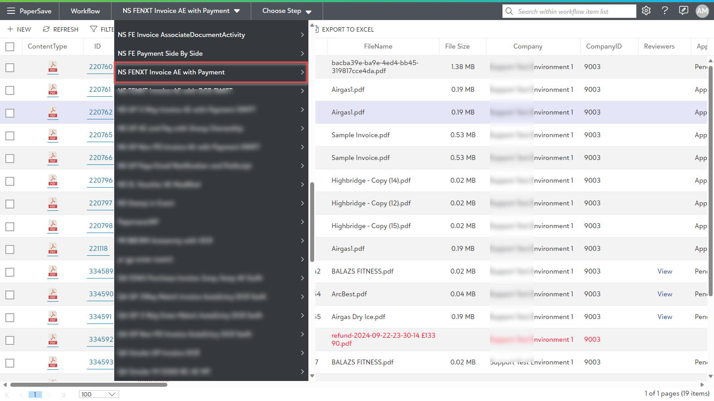The height and width of the screenshot is (401, 714).
Task: Click the New plus icon
Action: click(10, 29)
